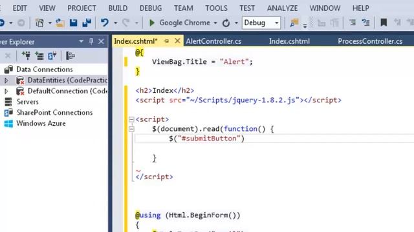Screen dimensions: 414x232
Task: Close the Index.cshtml* tab
Action: point(177,41)
